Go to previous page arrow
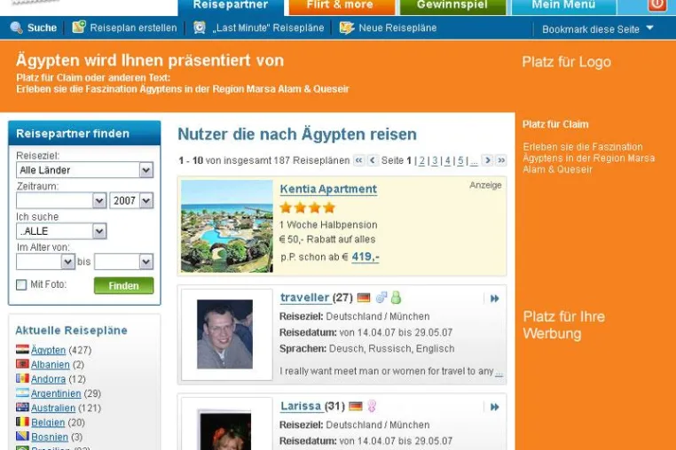The image size is (676, 450). click(373, 160)
